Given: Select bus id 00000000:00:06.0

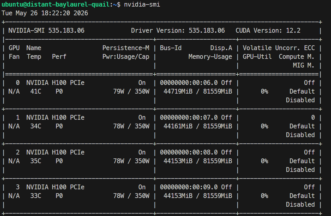Looking at the screenshot, I should [189, 83].
